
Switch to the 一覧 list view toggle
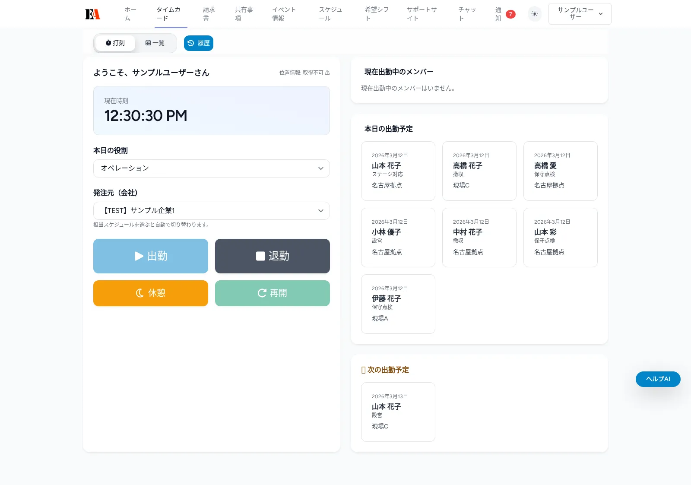point(155,43)
